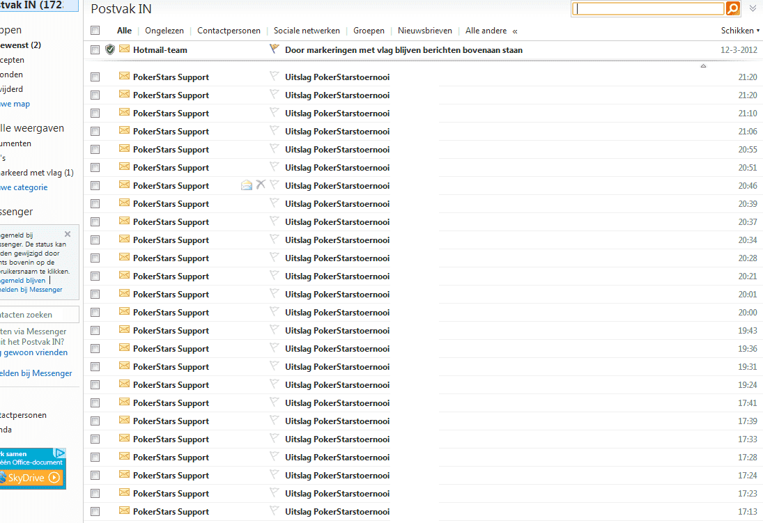Click envelope icon of the 20:55 PokerStars email
The image size is (763, 523).
[x=125, y=149]
